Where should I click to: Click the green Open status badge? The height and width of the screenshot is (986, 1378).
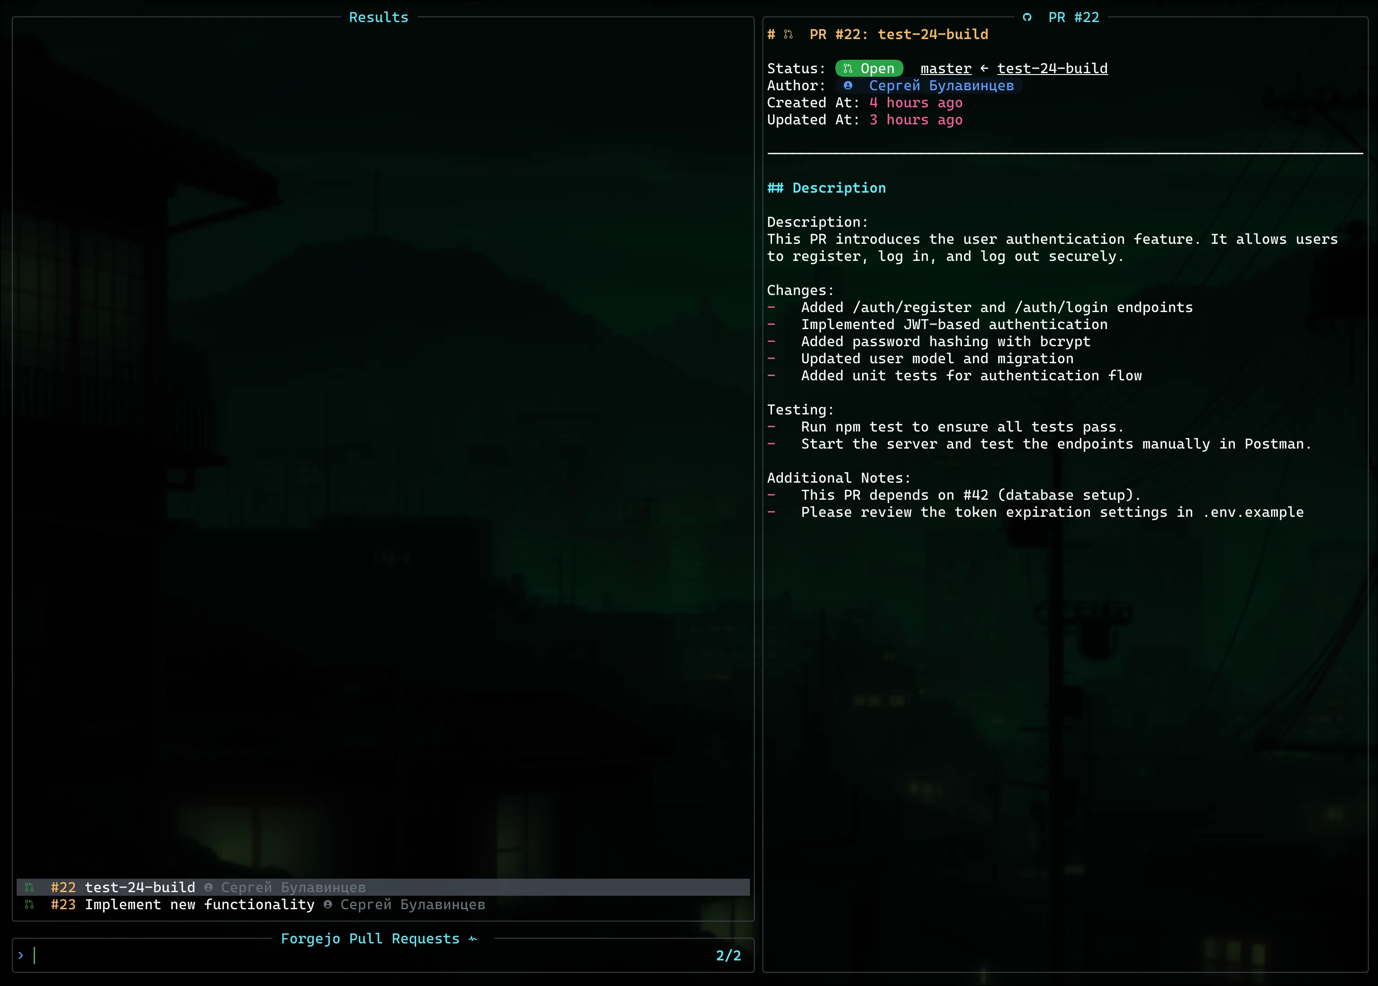(x=869, y=68)
